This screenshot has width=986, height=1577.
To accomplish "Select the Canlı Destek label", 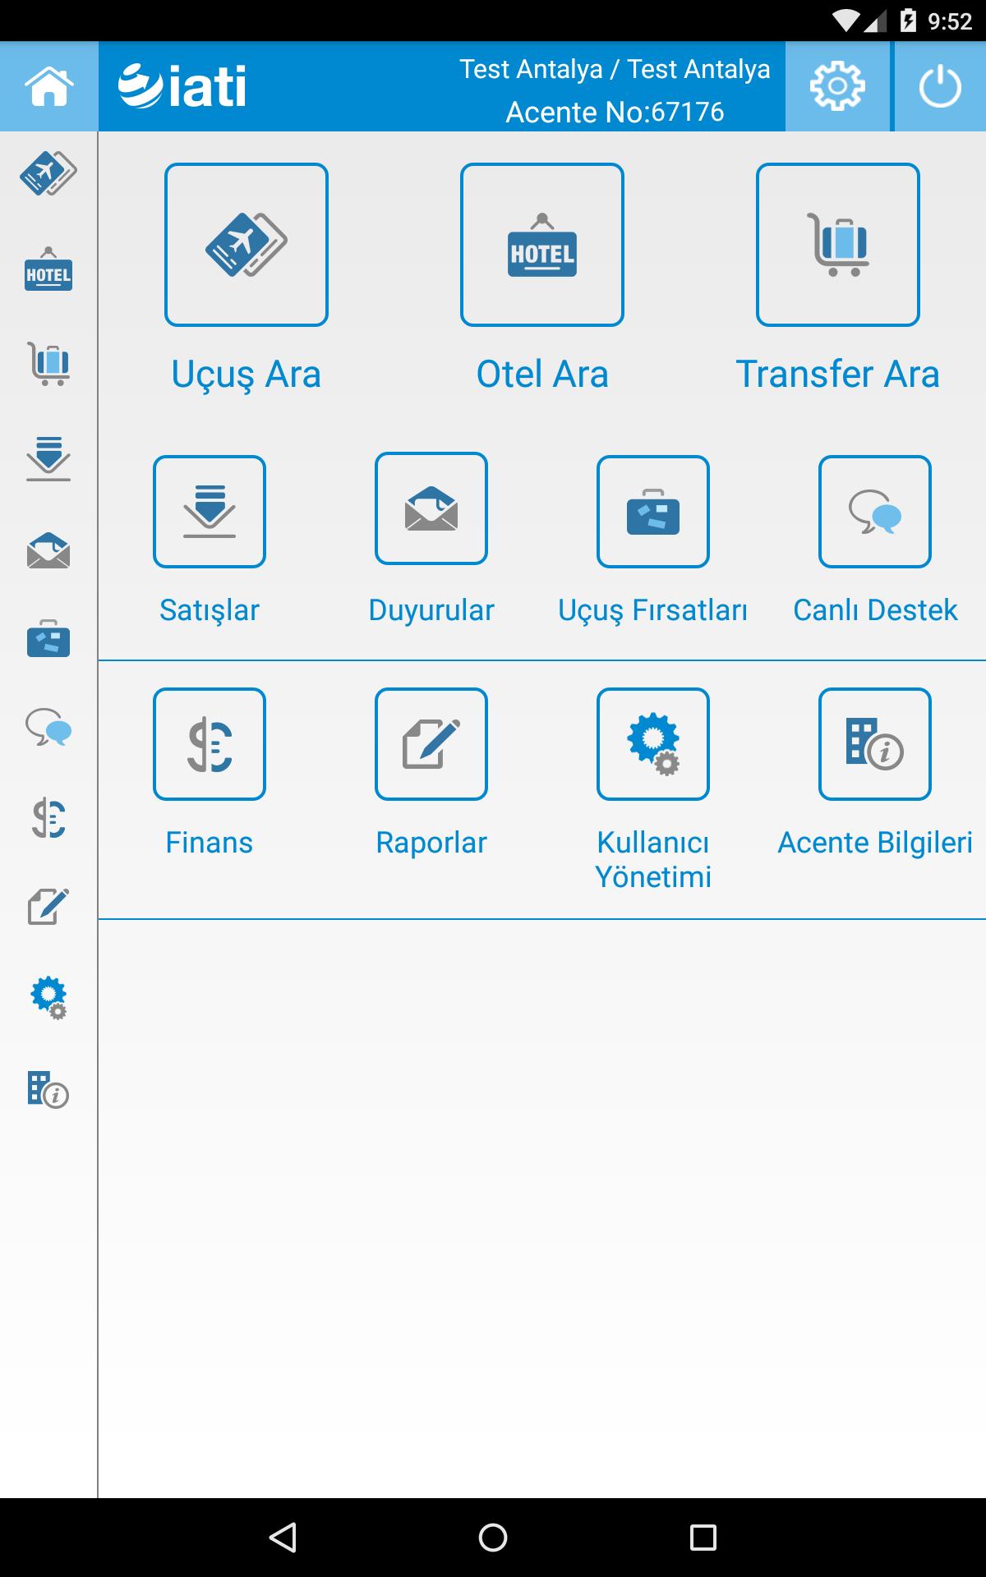I will [875, 610].
